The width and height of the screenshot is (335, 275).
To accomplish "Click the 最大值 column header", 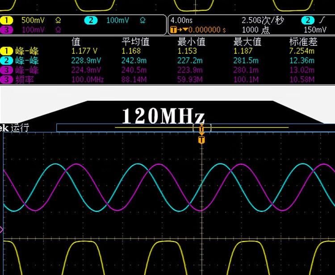I will click(x=247, y=42).
